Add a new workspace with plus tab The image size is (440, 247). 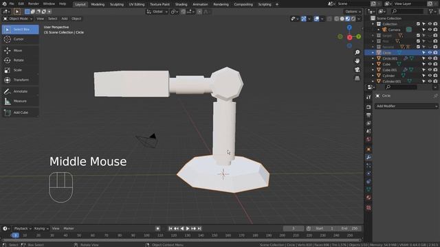pos(277,4)
